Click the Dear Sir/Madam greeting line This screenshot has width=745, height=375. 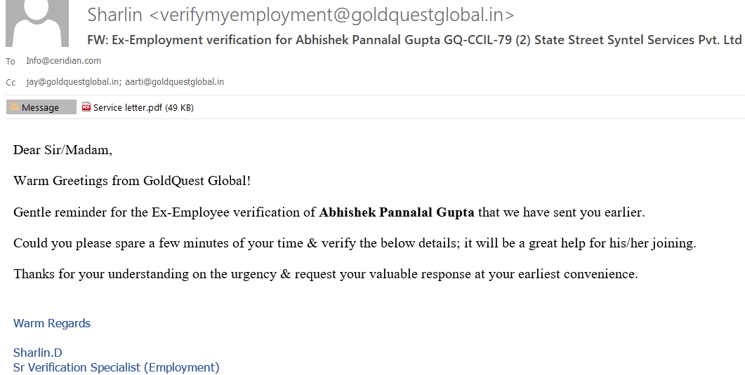[62, 150]
